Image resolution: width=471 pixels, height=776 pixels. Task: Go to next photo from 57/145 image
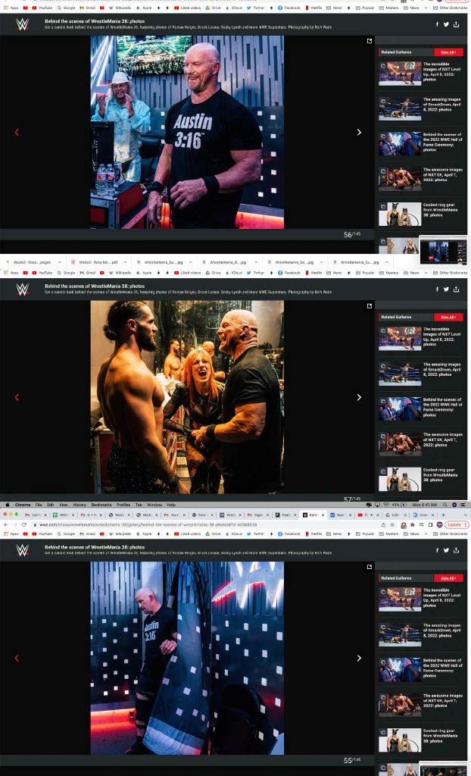point(359,397)
